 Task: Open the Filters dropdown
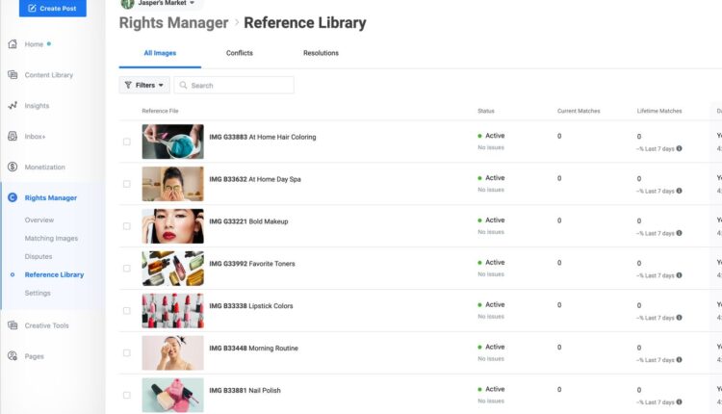point(144,85)
